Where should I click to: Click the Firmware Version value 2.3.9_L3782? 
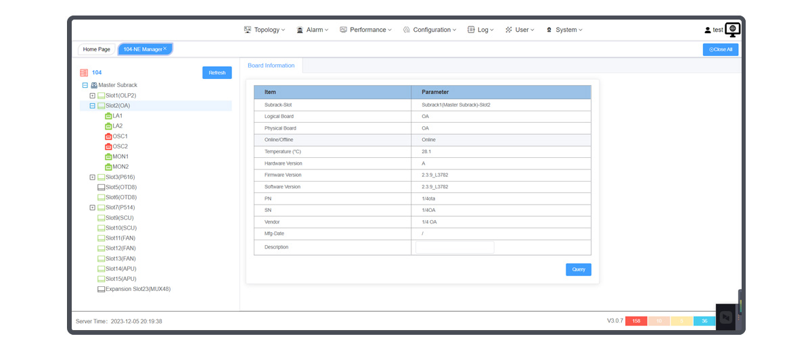coord(435,175)
